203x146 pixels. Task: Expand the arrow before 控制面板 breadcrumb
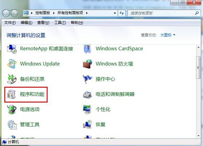(x=32, y=13)
